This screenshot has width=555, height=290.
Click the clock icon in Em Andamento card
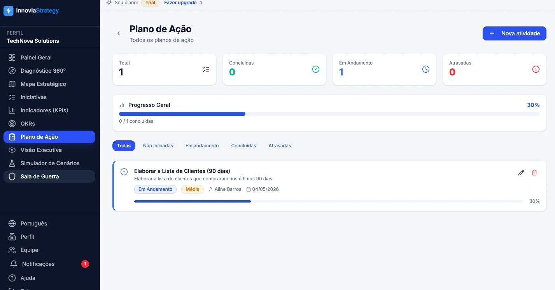pos(426,69)
